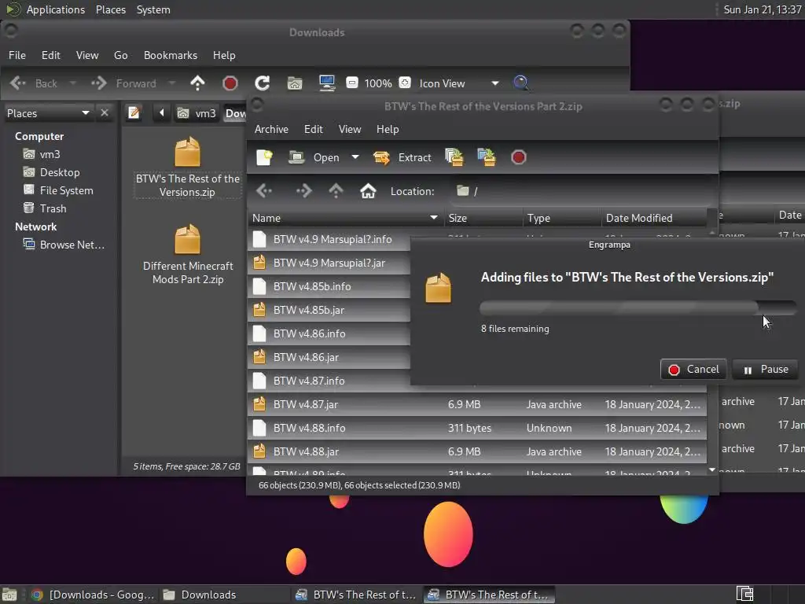Viewport: 805px width, 604px height.
Task: Click the archive Location path field
Action: (581, 191)
